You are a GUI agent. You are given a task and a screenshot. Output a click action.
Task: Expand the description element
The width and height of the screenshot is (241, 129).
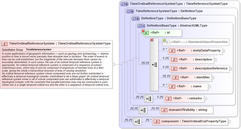pyautogui.click(x=215, y=60)
